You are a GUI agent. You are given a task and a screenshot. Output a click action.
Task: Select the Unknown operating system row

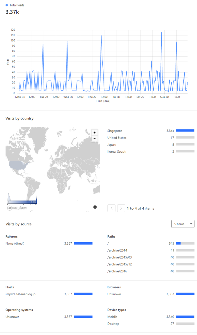coord(49,317)
